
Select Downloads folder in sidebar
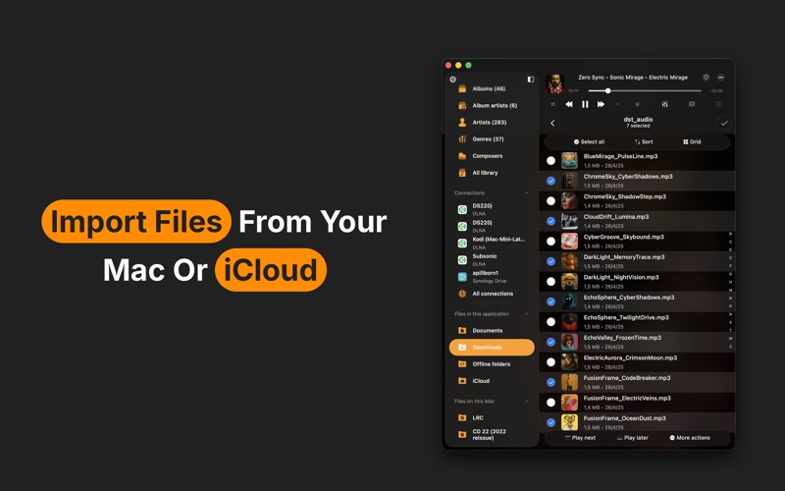492,348
